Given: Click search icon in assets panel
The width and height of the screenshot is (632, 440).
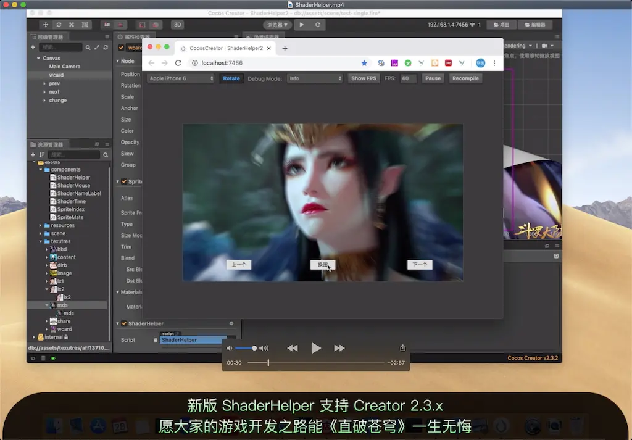Looking at the screenshot, I should click(x=106, y=155).
